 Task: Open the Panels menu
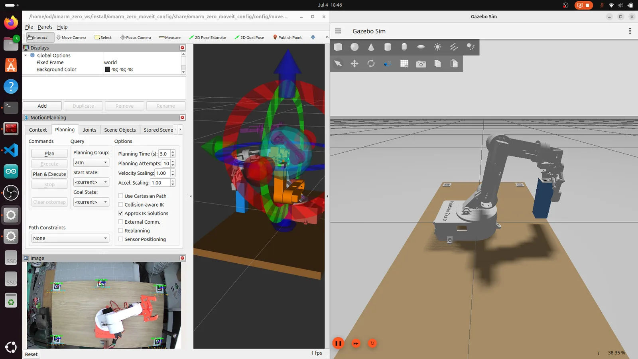pos(45,27)
